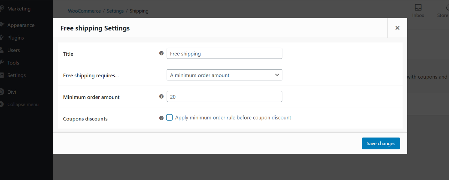Click the Divi icon in the sidebar

2,92
